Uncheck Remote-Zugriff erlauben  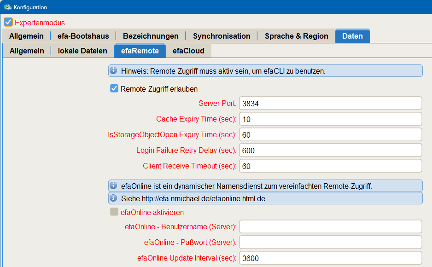[x=114, y=88]
